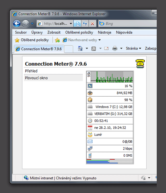166x193 pixels.
Task: Click the CPU usage icon at 16 %
Action: 90,86
